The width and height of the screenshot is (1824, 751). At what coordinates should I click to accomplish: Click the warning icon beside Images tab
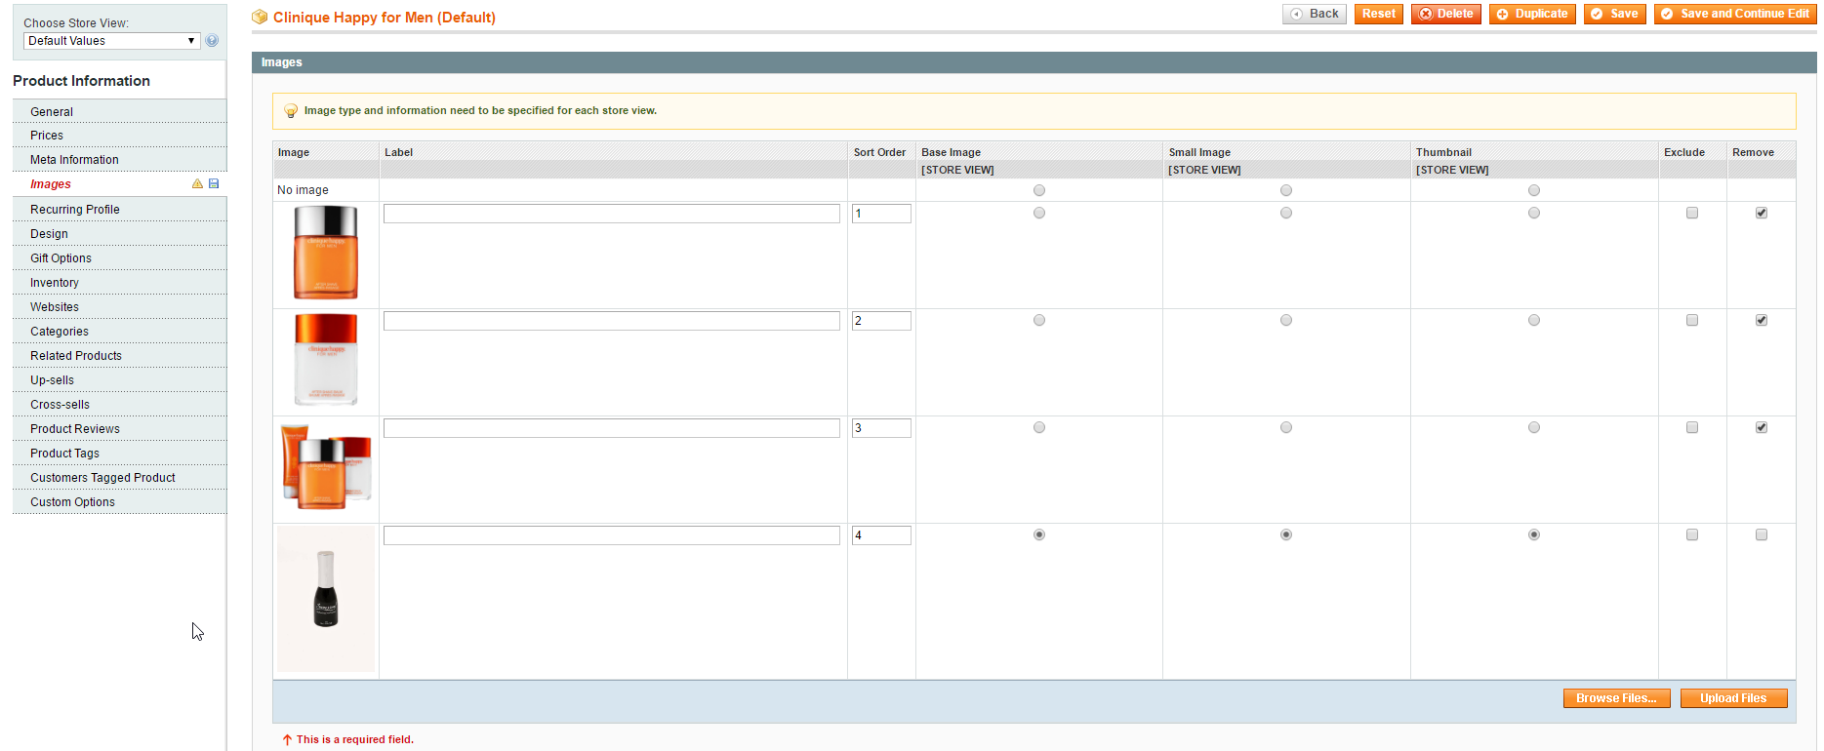click(197, 183)
